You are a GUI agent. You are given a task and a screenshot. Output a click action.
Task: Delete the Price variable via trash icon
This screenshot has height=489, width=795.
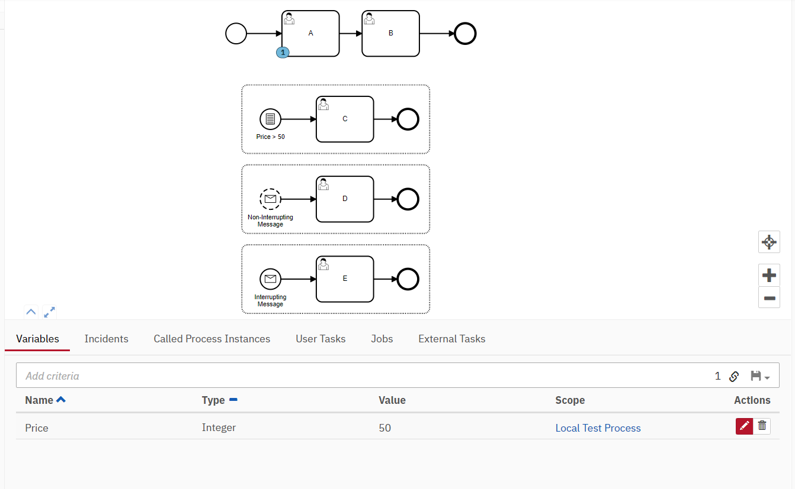pyautogui.click(x=762, y=426)
